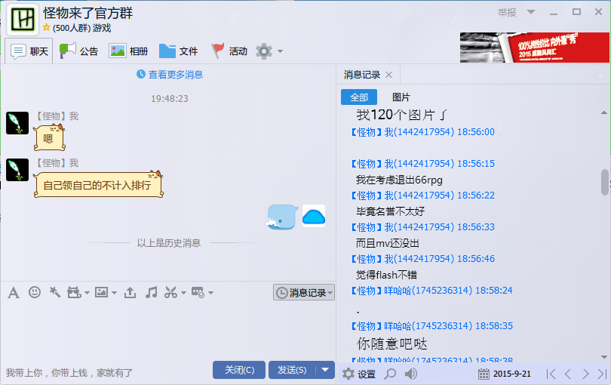Open message record settings gear at bottom

pos(348,374)
